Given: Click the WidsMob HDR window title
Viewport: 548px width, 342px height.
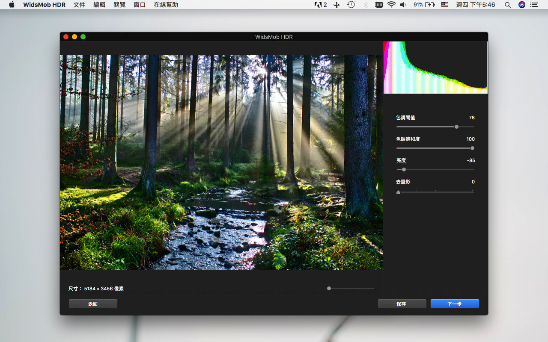Looking at the screenshot, I should 274,37.
